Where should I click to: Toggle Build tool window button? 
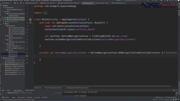pos(13,97)
